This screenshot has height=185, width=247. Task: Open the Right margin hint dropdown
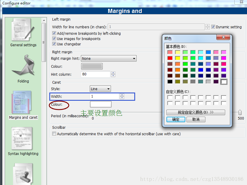pos(109,58)
